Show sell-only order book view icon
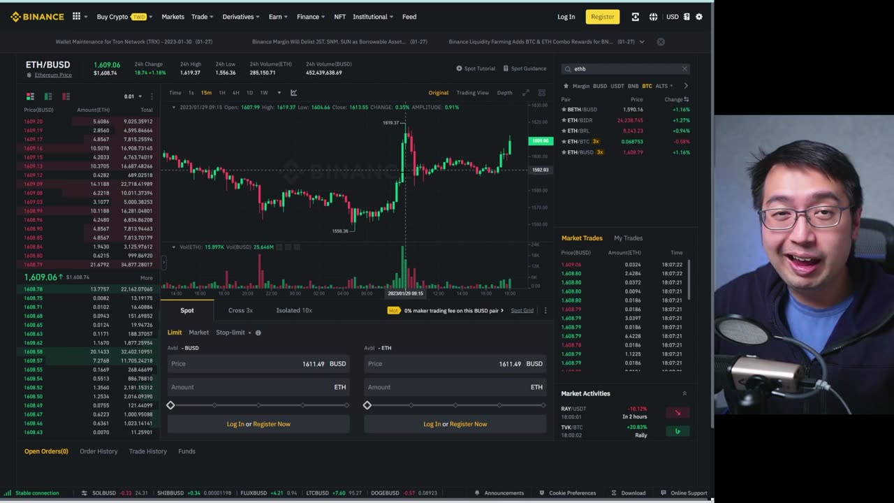The height and width of the screenshot is (503, 894). pos(66,96)
